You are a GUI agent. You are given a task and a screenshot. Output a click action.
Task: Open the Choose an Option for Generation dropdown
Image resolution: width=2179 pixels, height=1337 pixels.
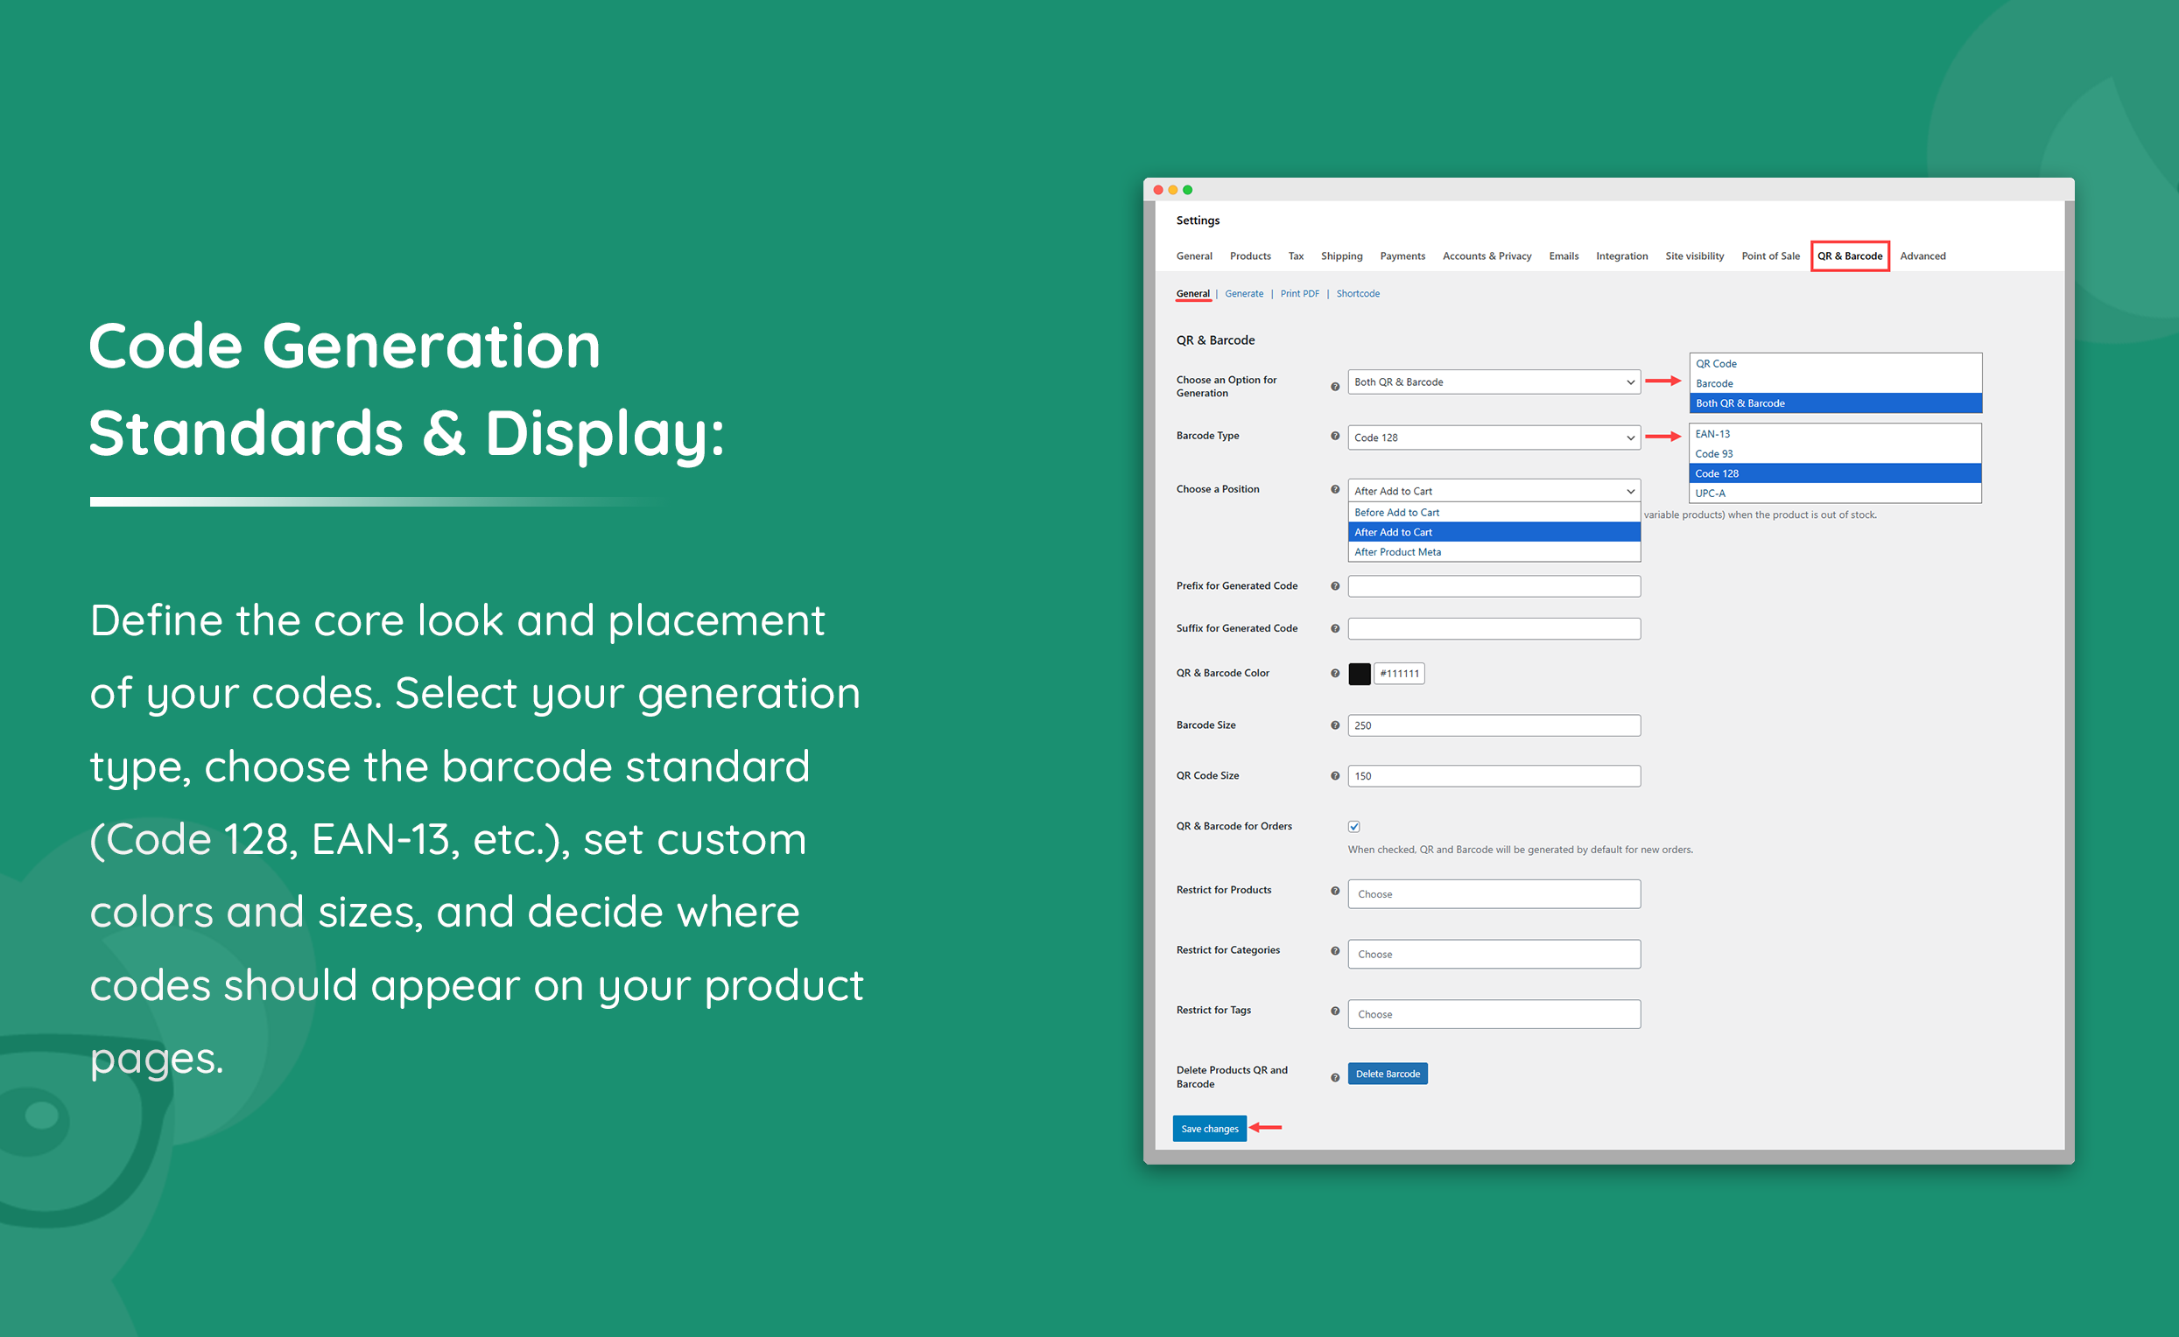pyautogui.click(x=1493, y=382)
